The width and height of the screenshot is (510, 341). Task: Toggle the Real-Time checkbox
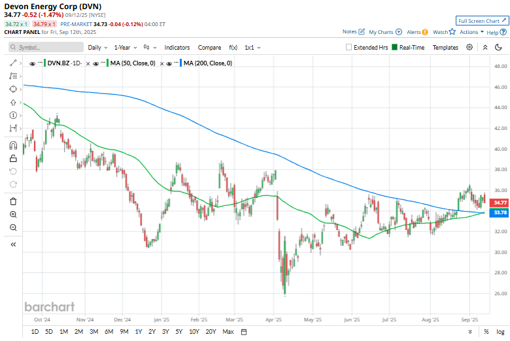click(394, 47)
